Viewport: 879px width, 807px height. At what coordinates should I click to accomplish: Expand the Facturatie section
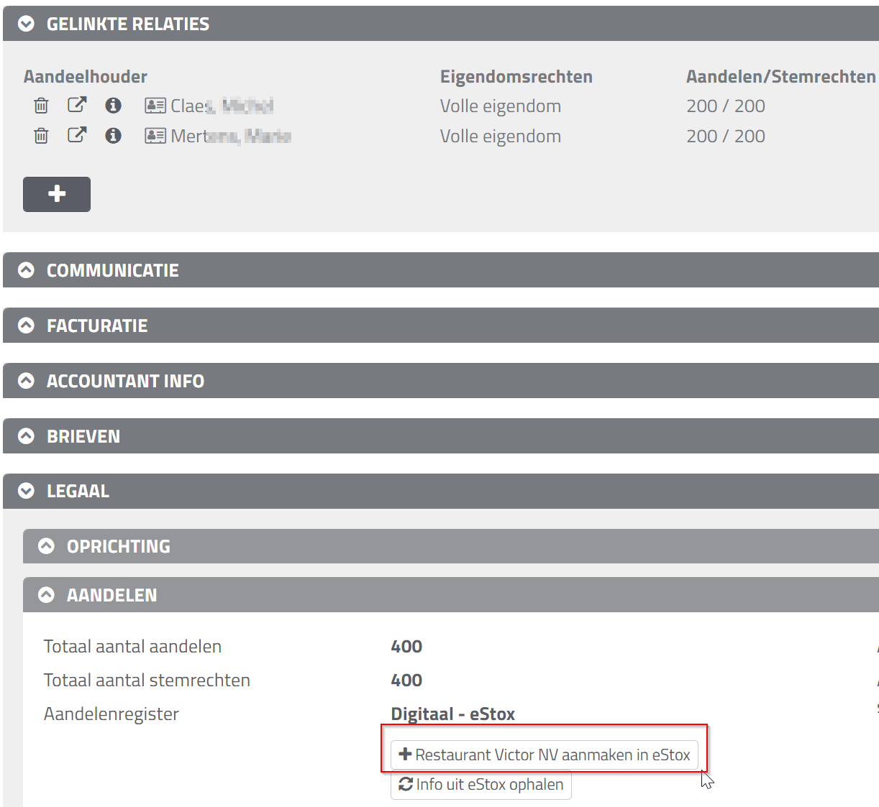click(27, 326)
